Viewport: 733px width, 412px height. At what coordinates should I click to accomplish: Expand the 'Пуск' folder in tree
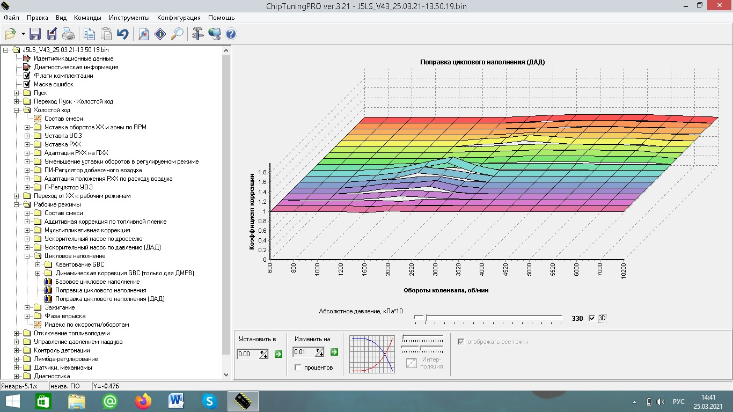(17, 93)
